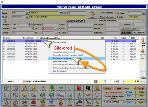The width and height of the screenshot is (148, 107).
Task: Open the Compte dollar icon
Action: [x=25, y=103]
